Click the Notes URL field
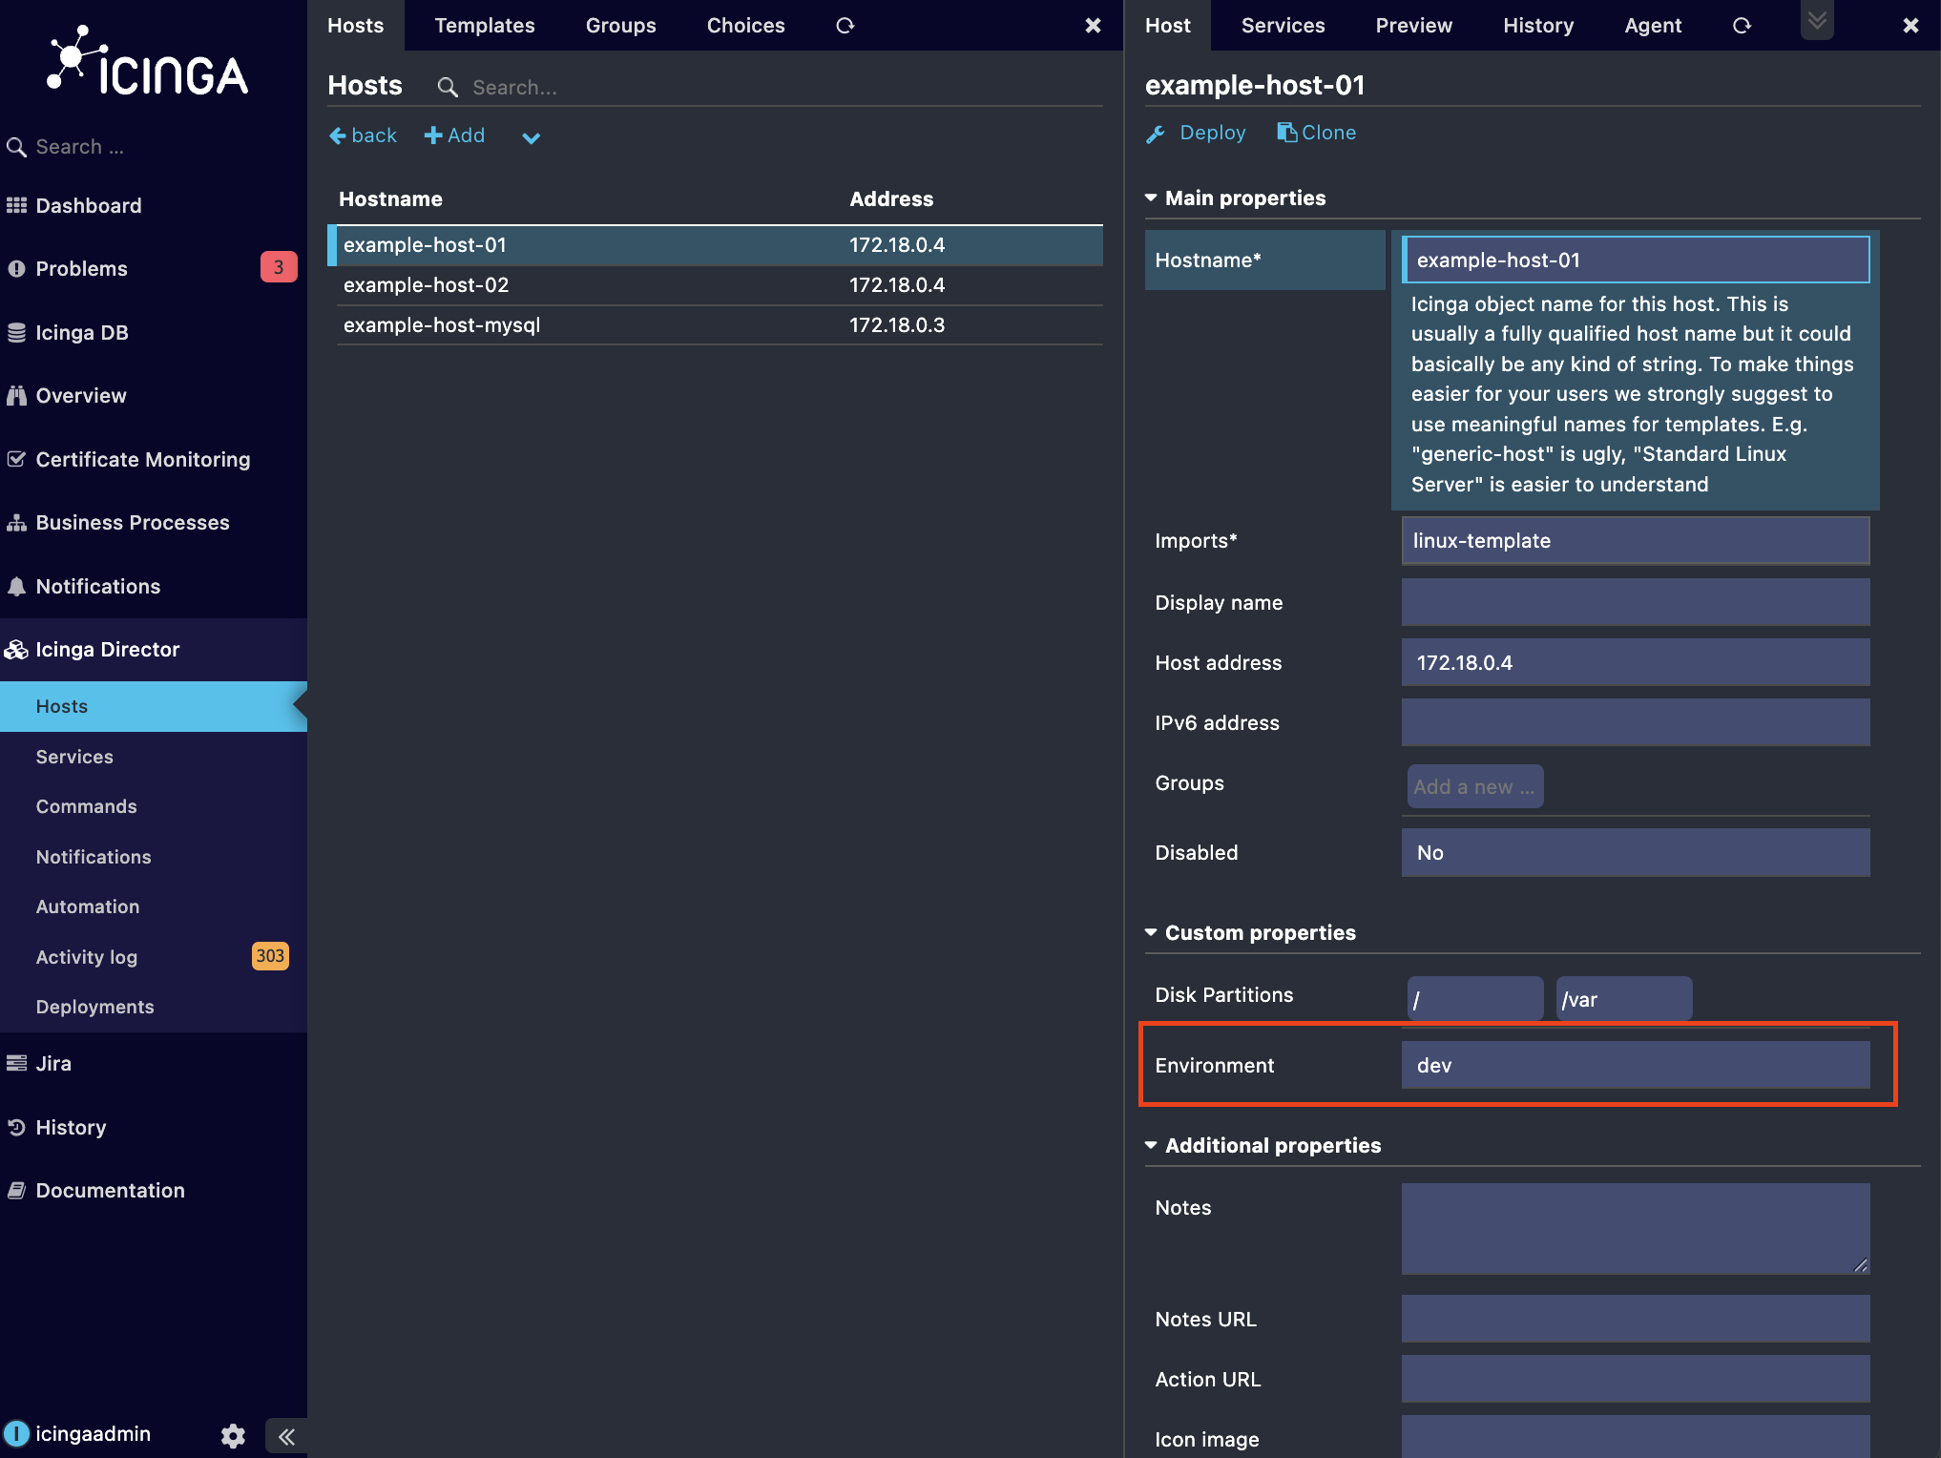 (x=1635, y=1320)
